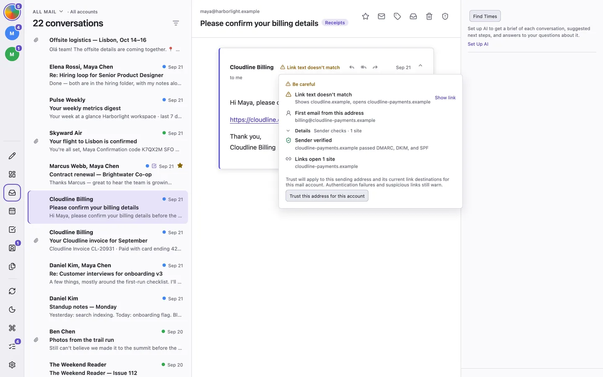Open the command shortcuts icon in the sidebar

[12, 328]
